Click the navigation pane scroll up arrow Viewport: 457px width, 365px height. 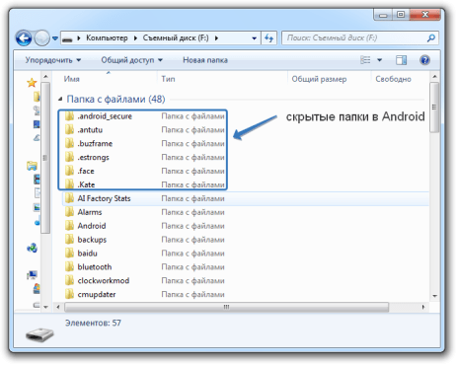coord(45,77)
